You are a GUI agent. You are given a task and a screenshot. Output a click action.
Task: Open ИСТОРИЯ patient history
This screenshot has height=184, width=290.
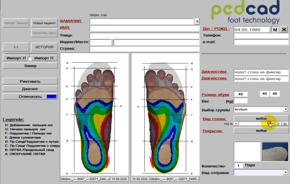point(44,47)
